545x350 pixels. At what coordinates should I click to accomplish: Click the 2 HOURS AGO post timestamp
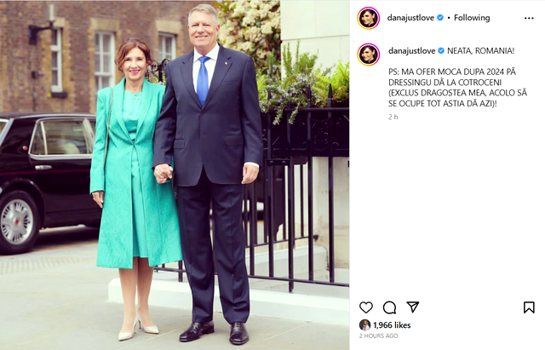pyautogui.click(x=378, y=336)
